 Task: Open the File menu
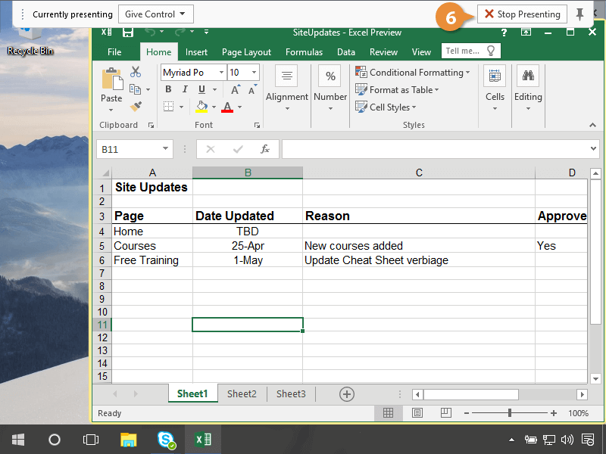(x=114, y=52)
